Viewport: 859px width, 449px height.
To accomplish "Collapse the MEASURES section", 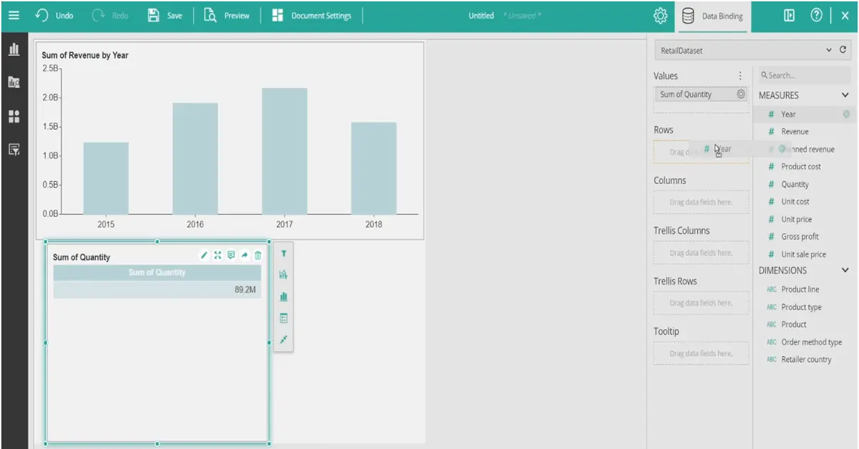I will coord(845,95).
